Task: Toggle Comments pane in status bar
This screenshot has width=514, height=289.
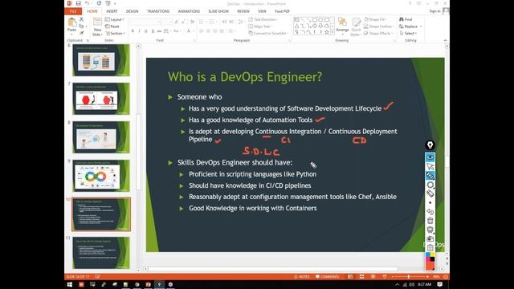Action: [327, 276]
